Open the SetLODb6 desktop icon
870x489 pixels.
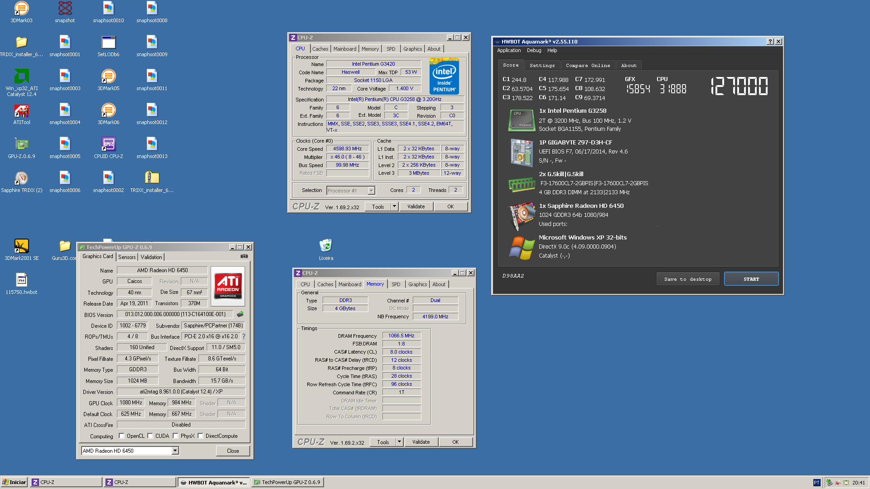tap(108, 42)
